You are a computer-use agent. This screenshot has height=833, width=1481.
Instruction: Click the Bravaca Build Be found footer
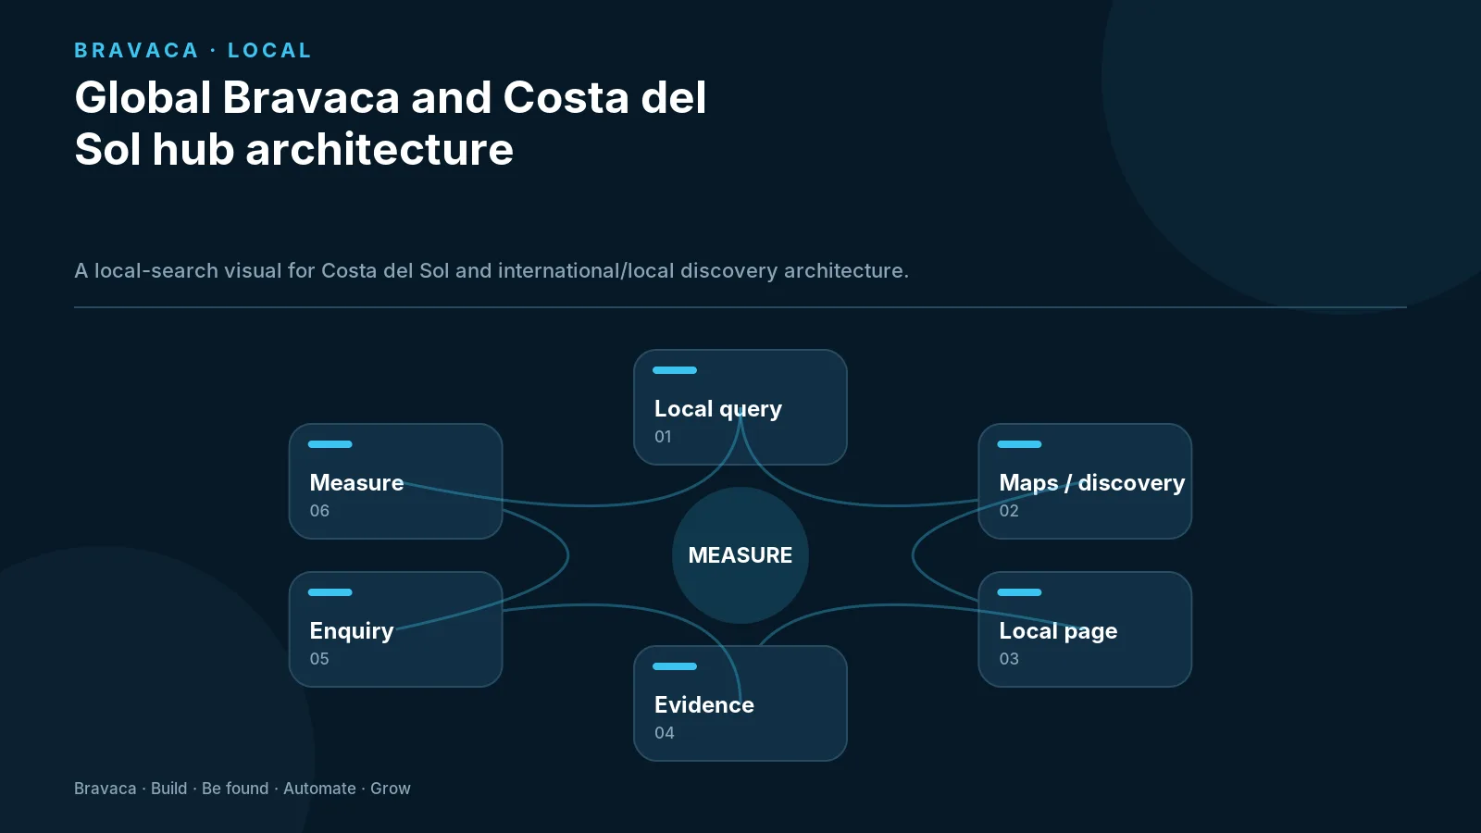pyautogui.click(x=243, y=789)
